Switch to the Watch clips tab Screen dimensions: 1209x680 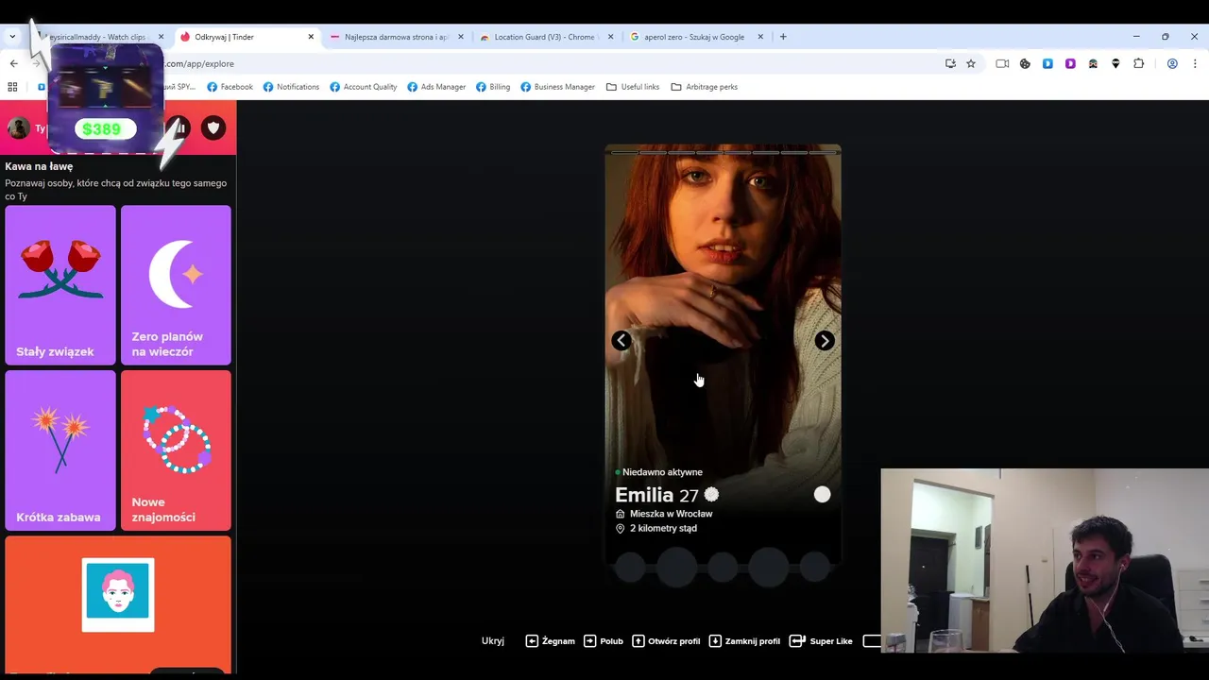(x=97, y=37)
